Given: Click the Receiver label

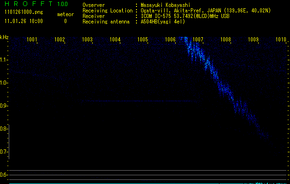Looking at the screenshot, I should pos(94,16).
